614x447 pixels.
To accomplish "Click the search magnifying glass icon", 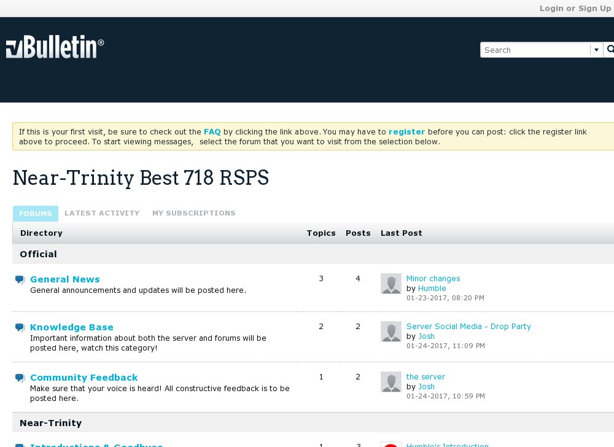I will (609, 49).
